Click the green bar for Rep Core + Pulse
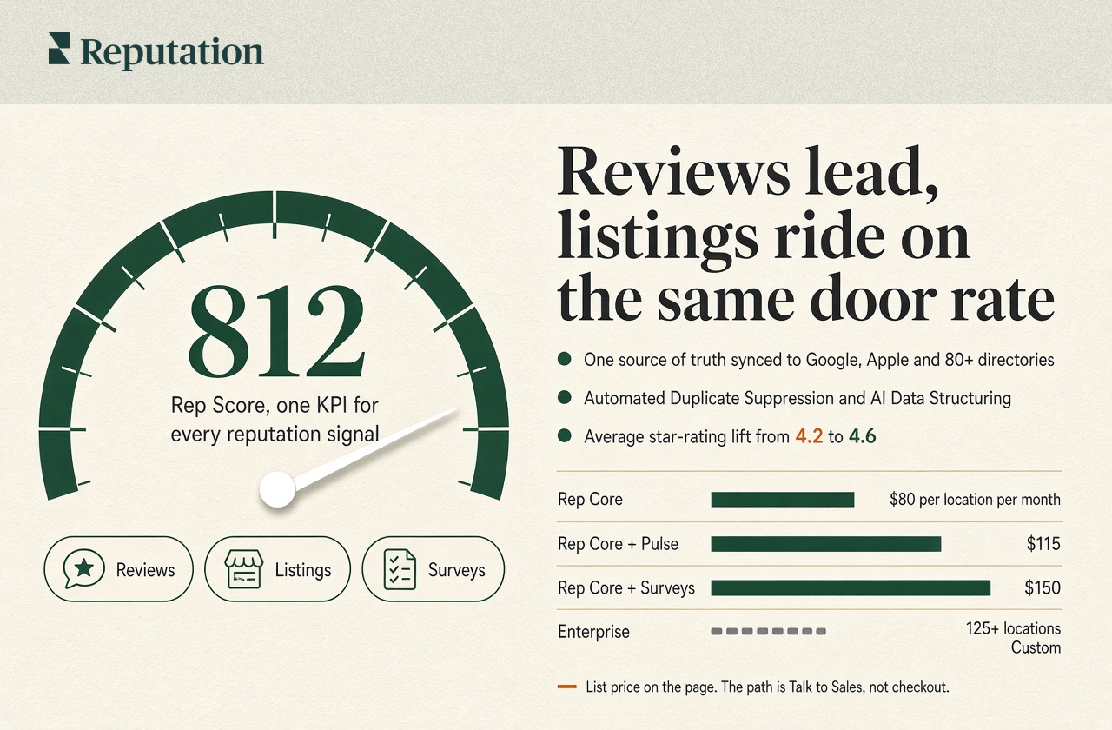Screen dimensions: 1112x730 click(826, 544)
